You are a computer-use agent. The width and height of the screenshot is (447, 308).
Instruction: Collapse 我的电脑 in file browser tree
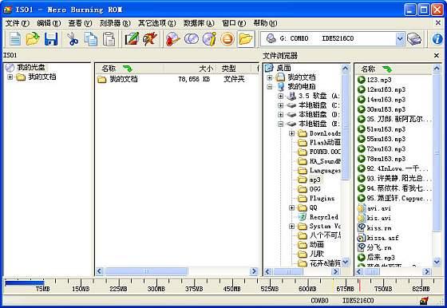coord(270,87)
